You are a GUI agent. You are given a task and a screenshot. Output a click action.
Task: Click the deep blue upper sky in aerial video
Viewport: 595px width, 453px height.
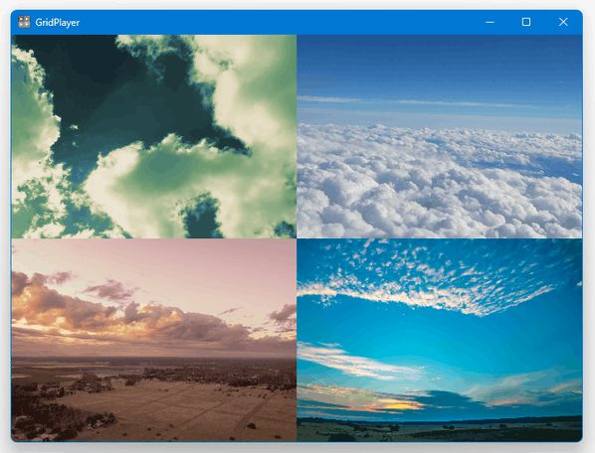pyautogui.click(x=440, y=65)
